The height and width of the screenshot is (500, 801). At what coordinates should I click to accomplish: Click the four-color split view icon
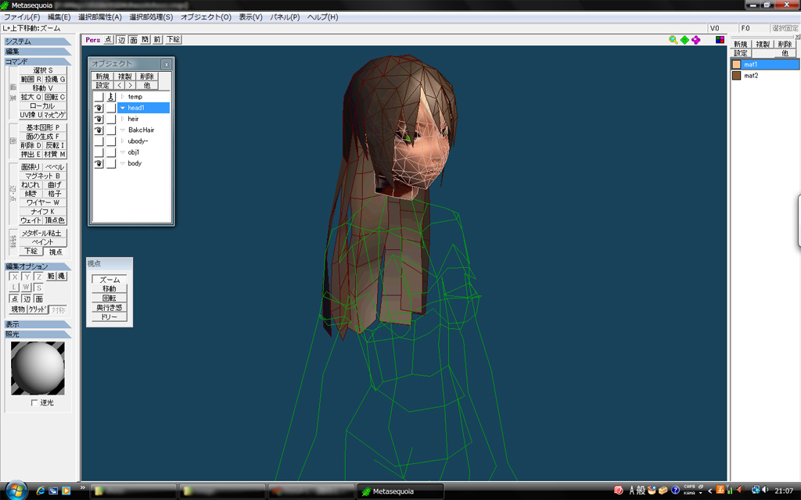point(720,40)
